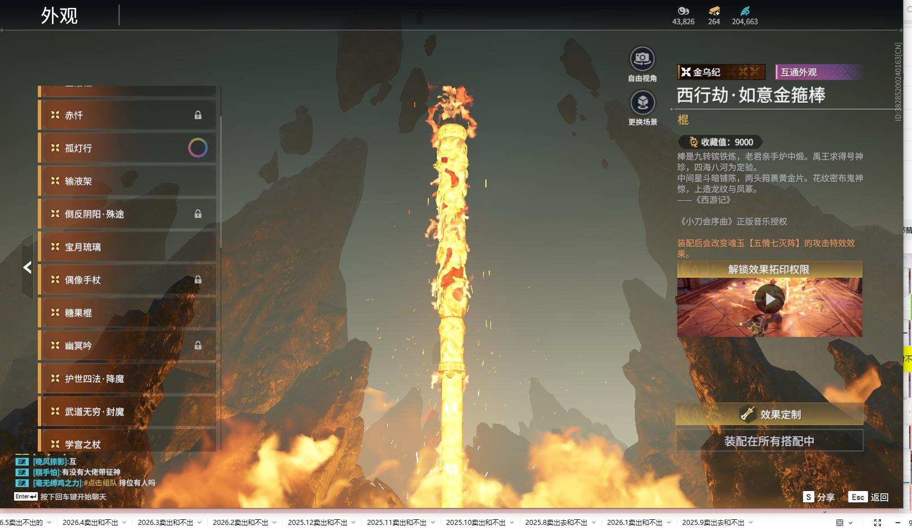Viewport: 912px width, 530px height.
Task: Click the lock icon on 倒反阴阳·殊途
Action: coord(198,214)
